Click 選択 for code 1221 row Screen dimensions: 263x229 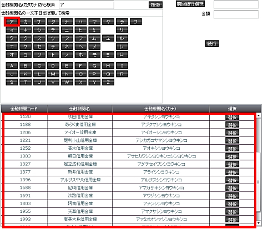coord(232,141)
